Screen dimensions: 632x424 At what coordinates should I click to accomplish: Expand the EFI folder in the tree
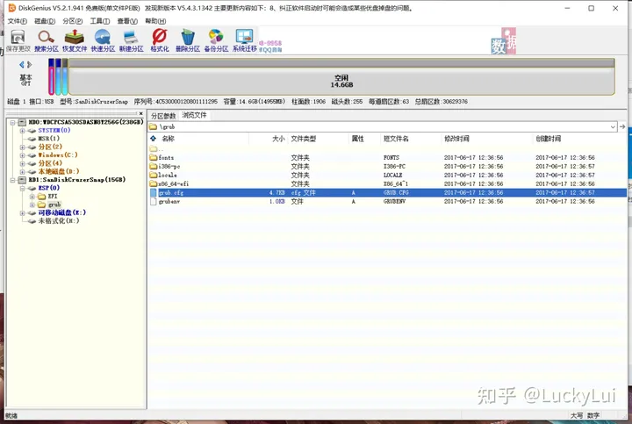tap(32, 196)
